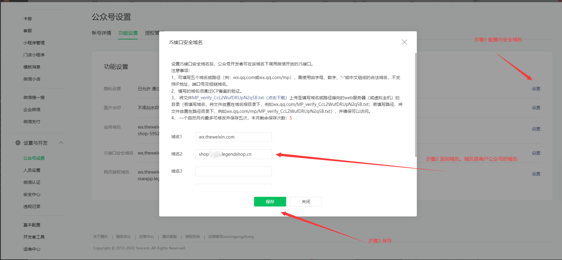Click the 域名1 input field
The height and width of the screenshot is (260, 562).
(x=234, y=137)
